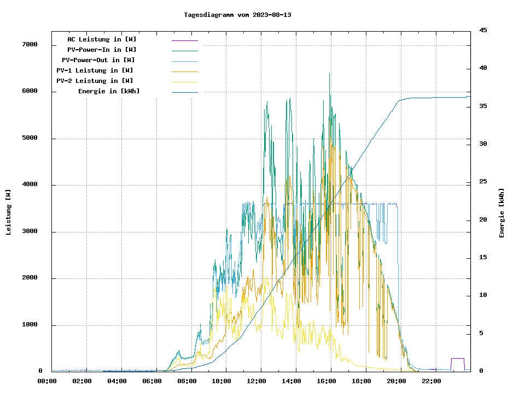Click the yellow PV-2 Leistung legend line
This screenshot has width=525, height=393.
tap(184, 82)
